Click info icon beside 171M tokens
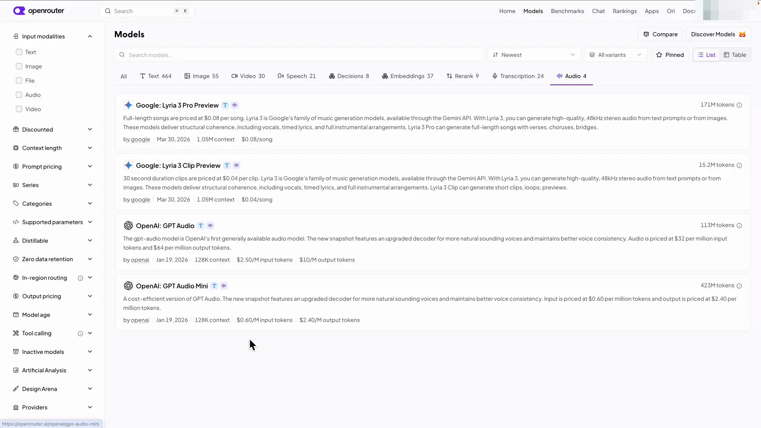This screenshot has width=761, height=428. (739, 105)
